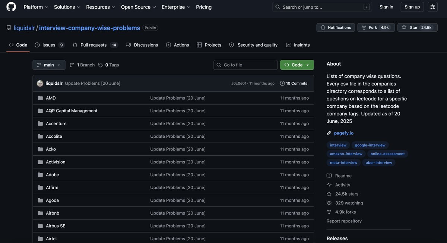Click the uber-interview topic tag
The height and width of the screenshot is (243, 447).
pos(379,162)
